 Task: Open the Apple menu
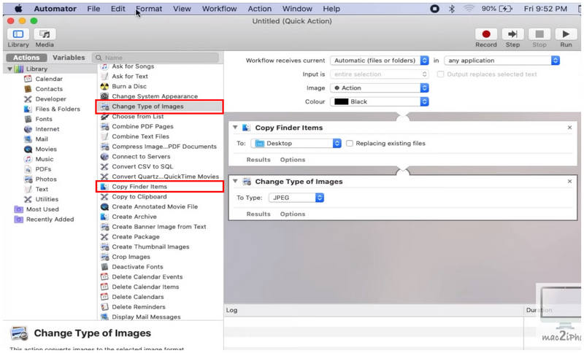coord(18,9)
